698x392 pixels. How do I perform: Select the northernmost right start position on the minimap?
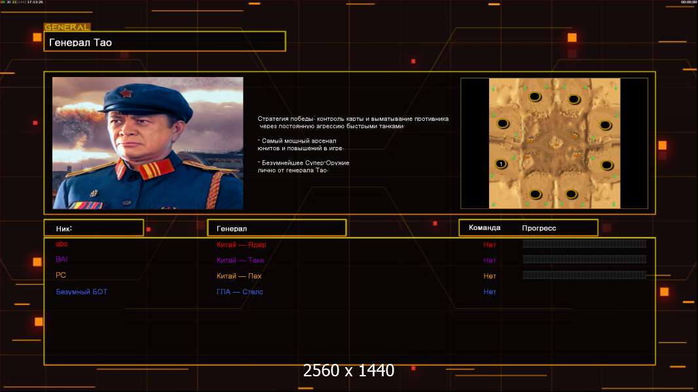(x=574, y=99)
